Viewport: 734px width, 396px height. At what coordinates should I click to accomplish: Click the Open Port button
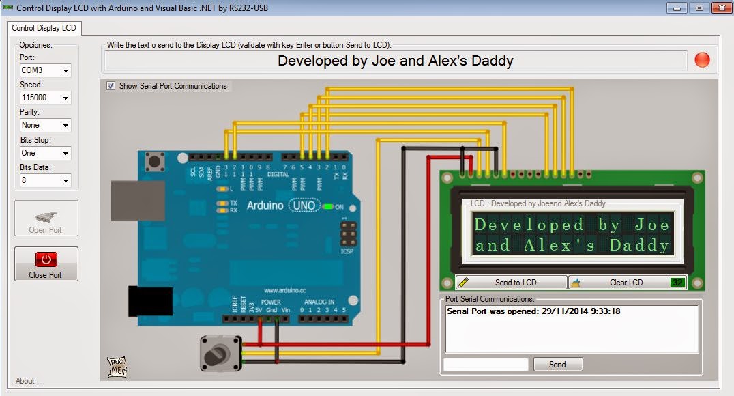coord(46,218)
